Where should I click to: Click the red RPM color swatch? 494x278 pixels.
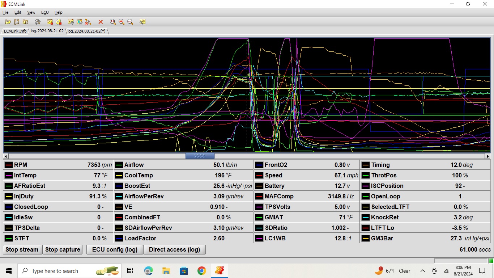click(x=9, y=165)
